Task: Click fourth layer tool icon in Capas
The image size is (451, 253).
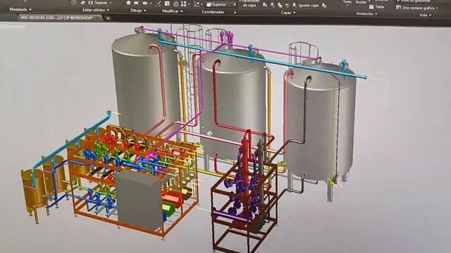Action: (288, 5)
